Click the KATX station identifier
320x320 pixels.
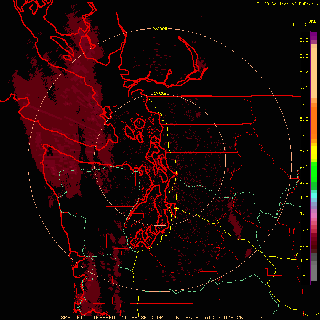tap(208, 318)
